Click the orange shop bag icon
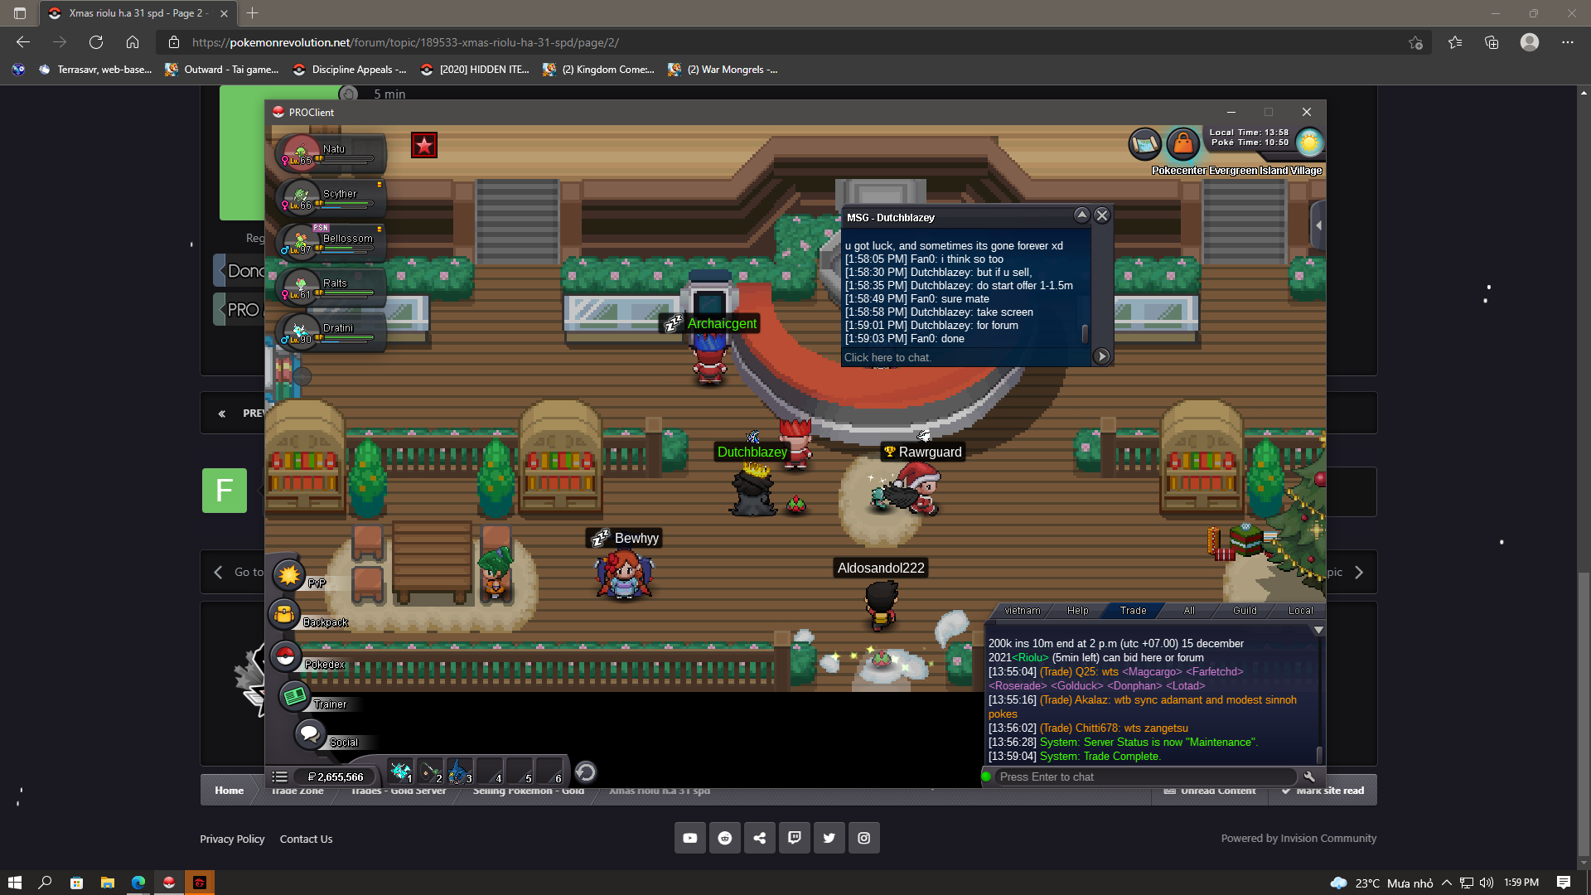Image resolution: width=1591 pixels, height=895 pixels. [1182, 144]
